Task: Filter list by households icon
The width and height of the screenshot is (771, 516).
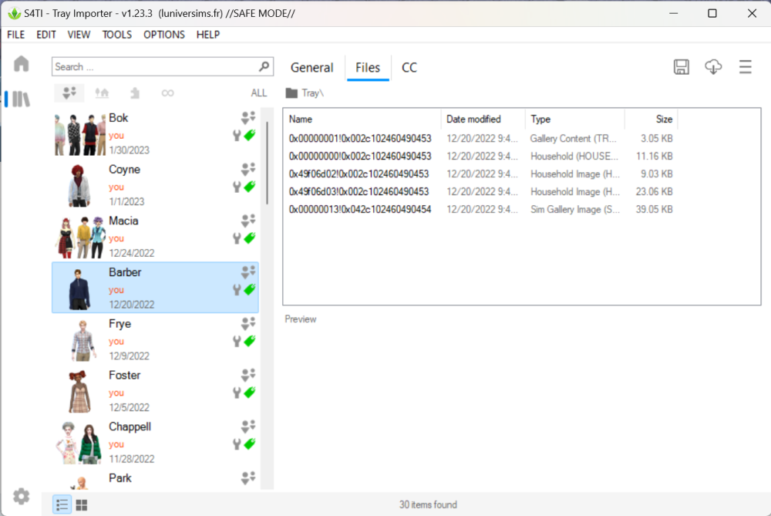Action: click(x=69, y=93)
